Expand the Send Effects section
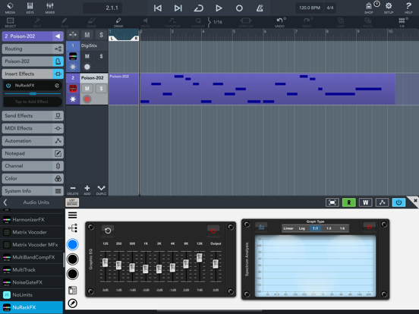The height and width of the screenshot is (314, 419). [x=33, y=115]
